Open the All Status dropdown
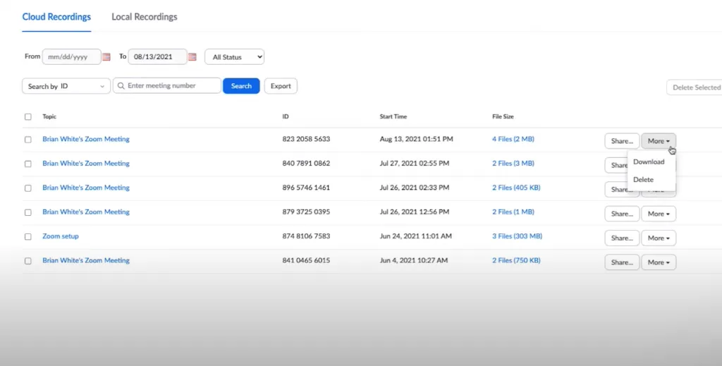This screenshot has width=722, height=366. (x=234, y=57)
